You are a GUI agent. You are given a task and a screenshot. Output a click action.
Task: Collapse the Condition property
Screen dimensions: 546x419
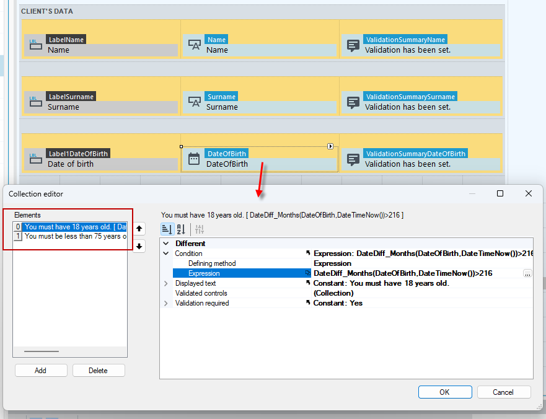click(166, 254)
